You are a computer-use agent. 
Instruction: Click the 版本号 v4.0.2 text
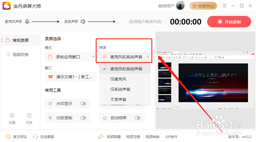(x=240, y=137)
